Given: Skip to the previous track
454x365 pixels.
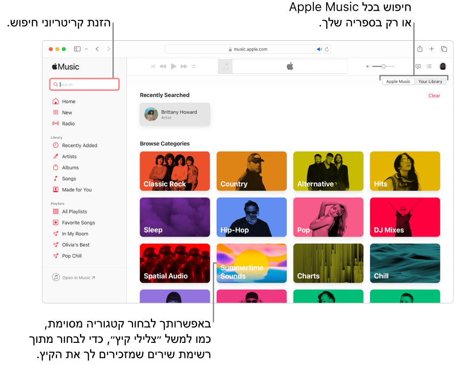Looking at the screenshot, I should [x=163, y=66].
